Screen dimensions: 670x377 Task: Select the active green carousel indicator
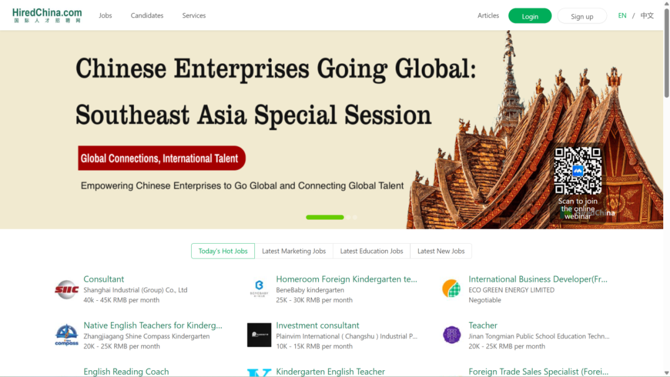pyautogui.click(x=324, y=217)
